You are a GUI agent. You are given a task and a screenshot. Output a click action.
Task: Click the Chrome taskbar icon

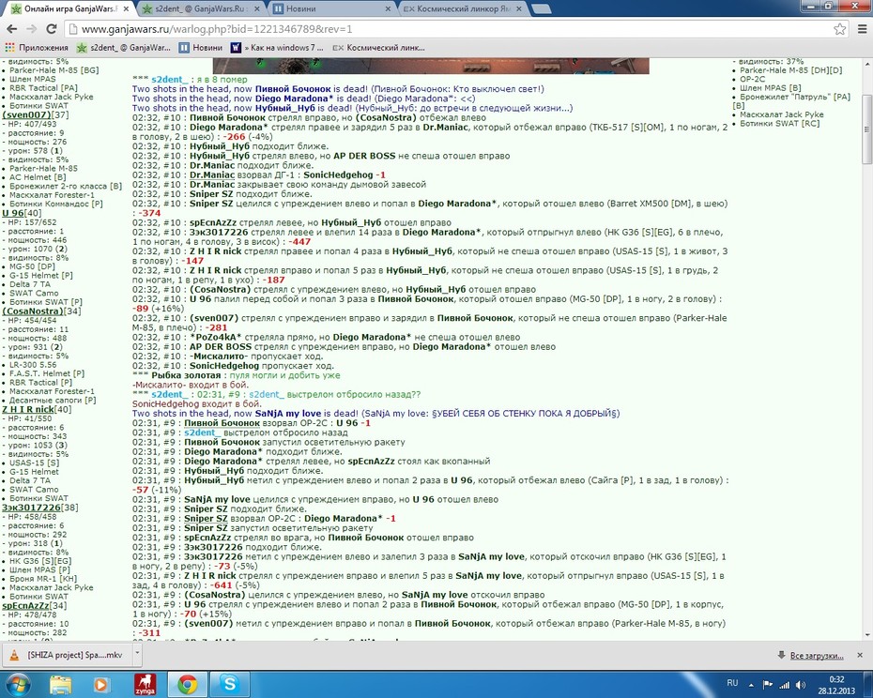(x=188, y=684)
